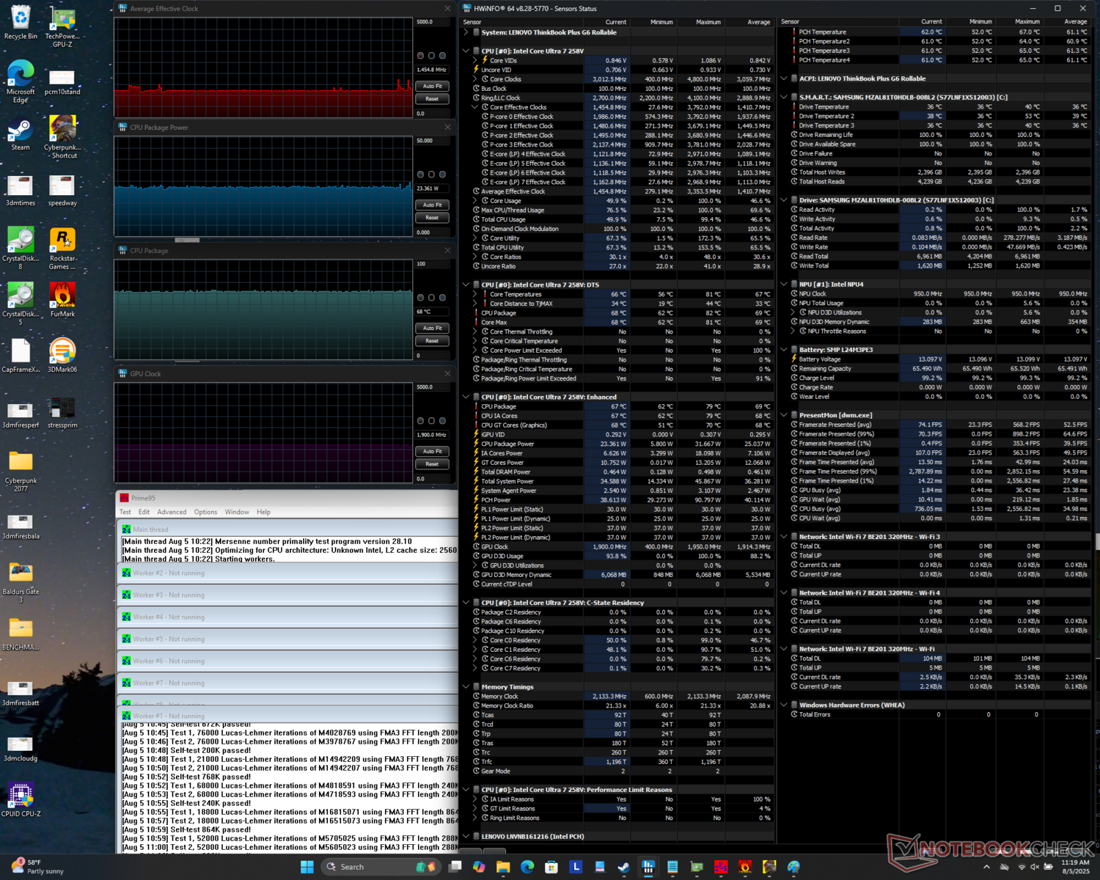The height and width of the screenshot is (880, 1100).
Task: Click Reset in the GPU Clock graph
Action: pos(432,464)
